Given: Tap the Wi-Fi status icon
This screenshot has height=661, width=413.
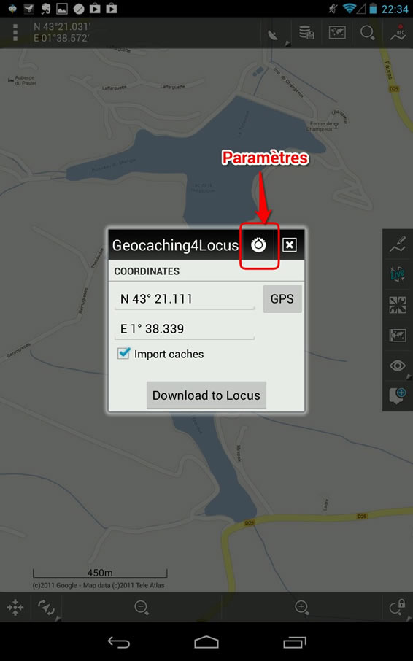Looking at the screenshot, I should [x=349, y=8].
